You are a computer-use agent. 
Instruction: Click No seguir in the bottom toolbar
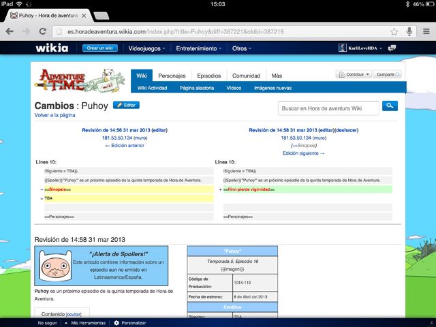(x=47, y=323)
